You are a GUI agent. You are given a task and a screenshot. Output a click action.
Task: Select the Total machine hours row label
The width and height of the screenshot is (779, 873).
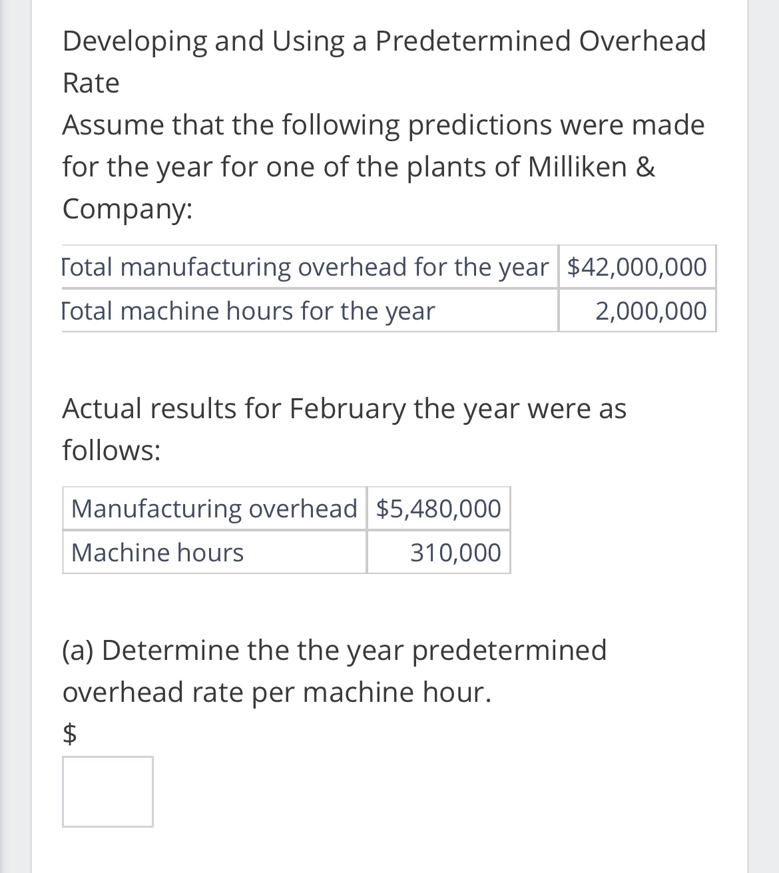(248, 310)
